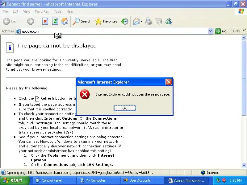Click the "Please try the following:" text
The image size is (247, 185).
pyautogui.click(x=27, y=88)
